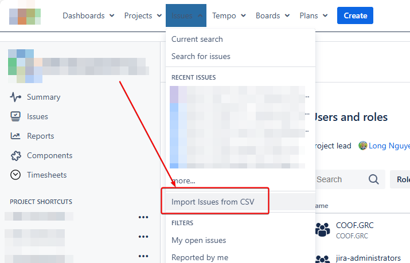The width and height of the screenshot is (410, 263).
Task: Click the project lead avatar
Action: (362, 146)
